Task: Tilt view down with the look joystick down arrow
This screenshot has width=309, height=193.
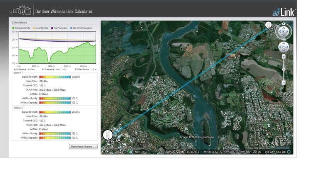Action: click(284, 35)
